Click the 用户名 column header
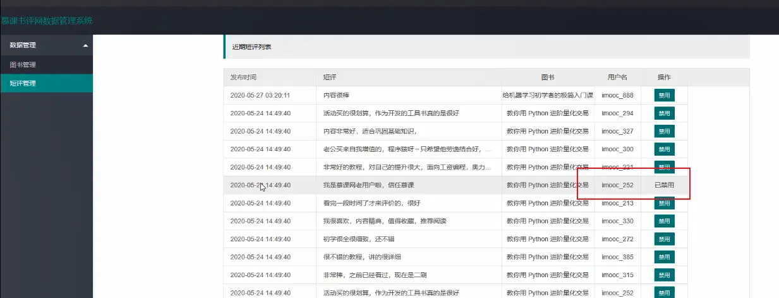The width and height of the screenshot is (779, 298). tap(617, 77)
